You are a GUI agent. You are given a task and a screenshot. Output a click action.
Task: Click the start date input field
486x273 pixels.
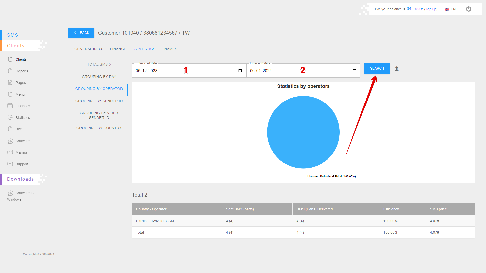click(x=162, y=71)
